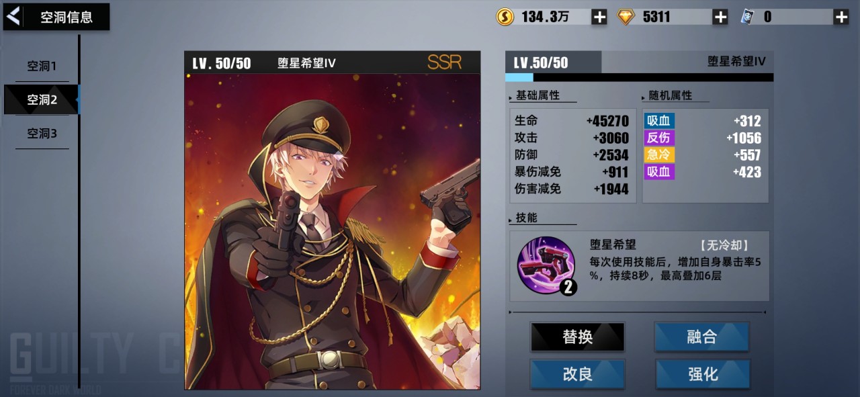
Task: Click the yellow 急冷 attribute tag
Action: pyautogui.click(x=659, y=155)
